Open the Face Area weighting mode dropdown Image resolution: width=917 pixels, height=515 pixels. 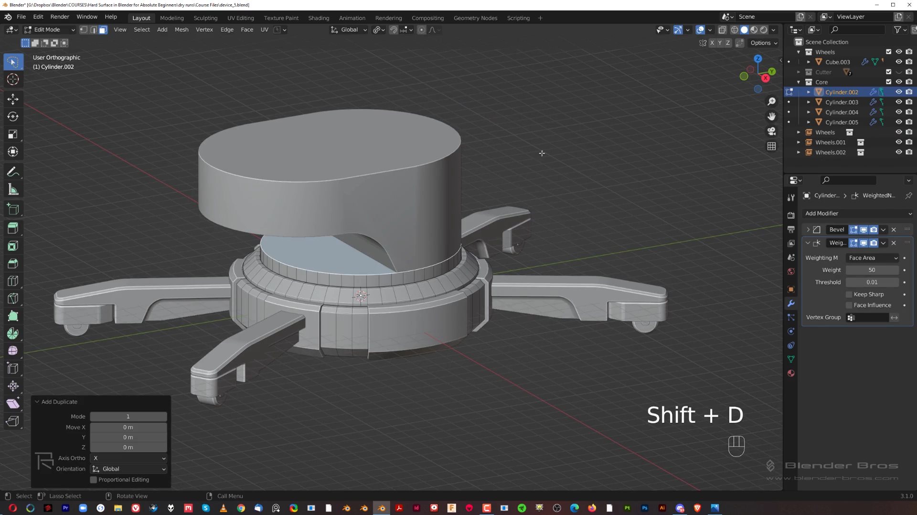click(x=872, y=258)
